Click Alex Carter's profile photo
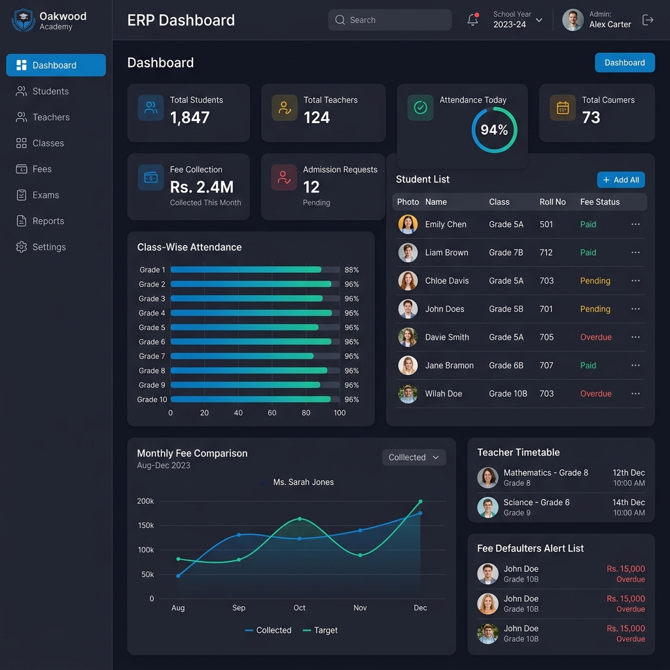The height and width of the screenshot is (670, 670). pos(573,20)
